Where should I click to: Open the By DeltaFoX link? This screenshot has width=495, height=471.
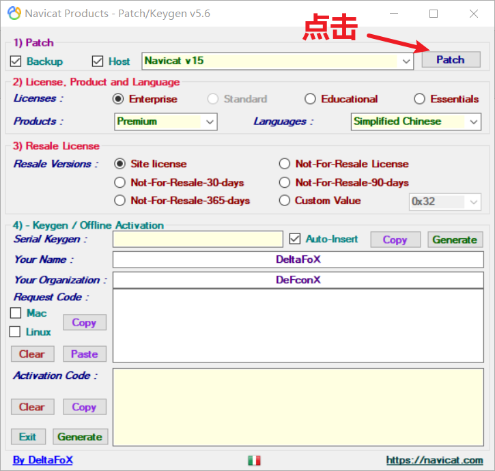[x=42, y=460]
